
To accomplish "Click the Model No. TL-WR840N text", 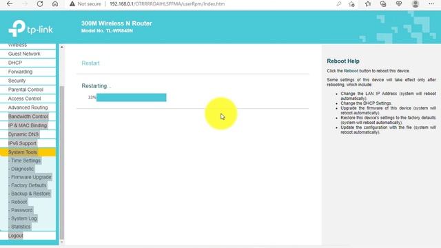I will click(x=107, y=31).
